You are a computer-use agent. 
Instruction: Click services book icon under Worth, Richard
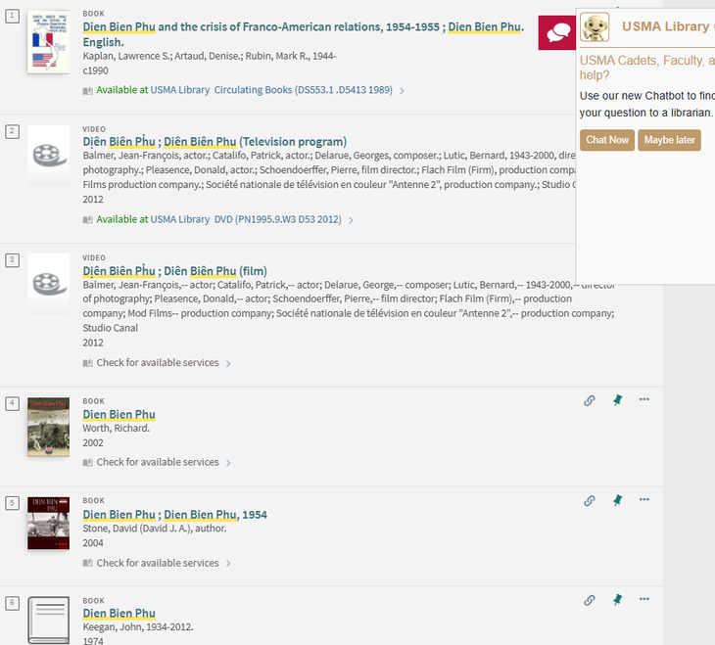[87, 463]
